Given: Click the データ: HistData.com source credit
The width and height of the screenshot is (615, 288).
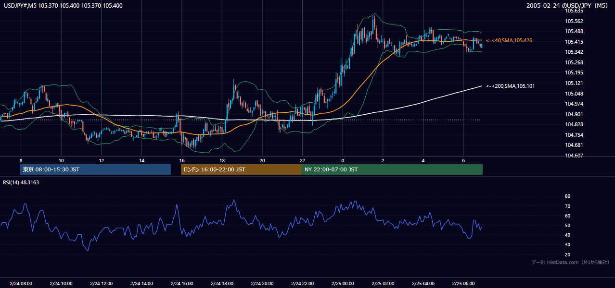Looking at the screenshot, I should click(570, 262).
